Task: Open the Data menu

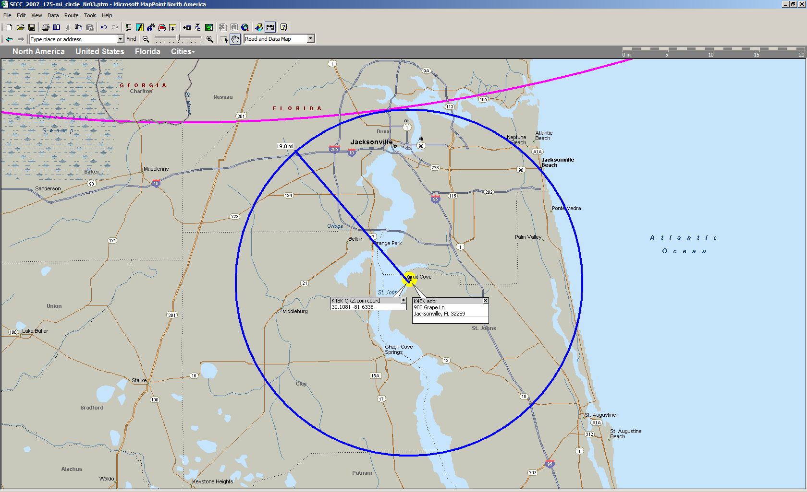Action: click(53, 15)
